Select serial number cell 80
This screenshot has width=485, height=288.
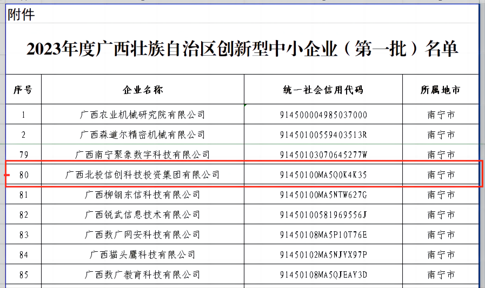pos(23,175)
